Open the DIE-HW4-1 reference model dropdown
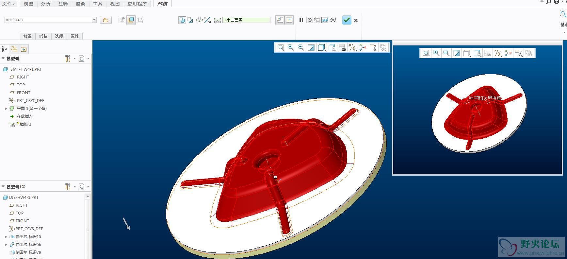This screenshot has height=259, width=567. click(94, 20)
